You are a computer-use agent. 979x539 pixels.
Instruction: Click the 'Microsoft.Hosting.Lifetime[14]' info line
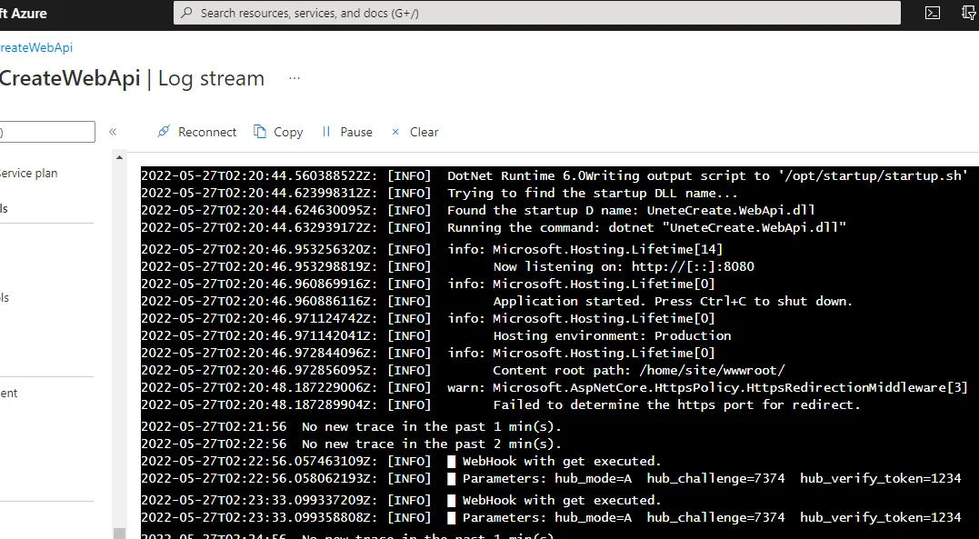(x=432, y=249)
